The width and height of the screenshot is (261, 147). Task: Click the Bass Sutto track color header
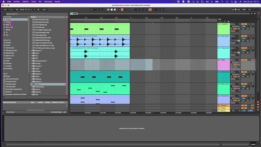tap(223, 89)
